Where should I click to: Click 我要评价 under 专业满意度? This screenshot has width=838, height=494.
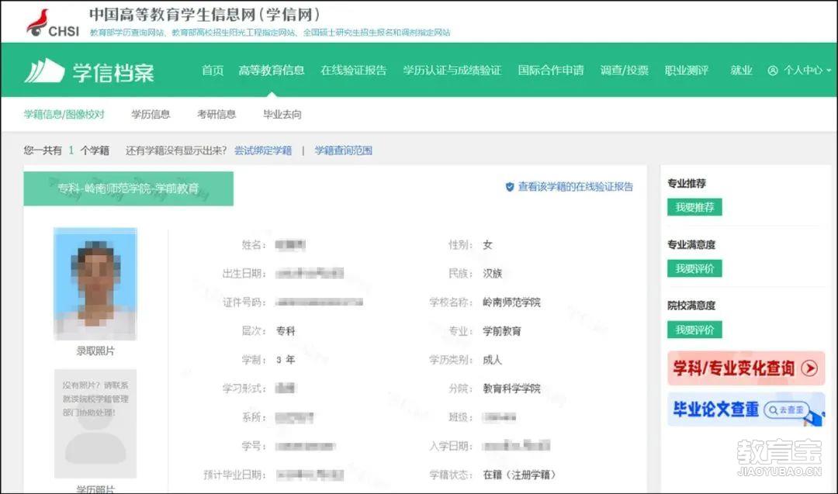click(x=694, y=268)
